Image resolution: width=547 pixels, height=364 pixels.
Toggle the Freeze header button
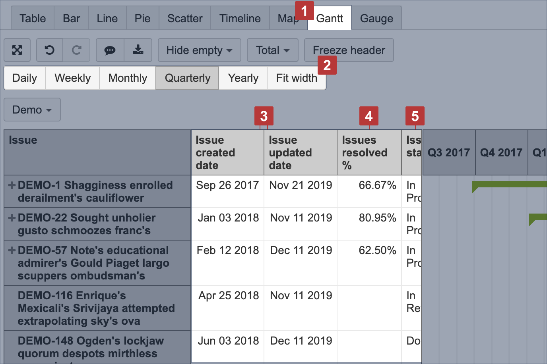tap(349, 50)
